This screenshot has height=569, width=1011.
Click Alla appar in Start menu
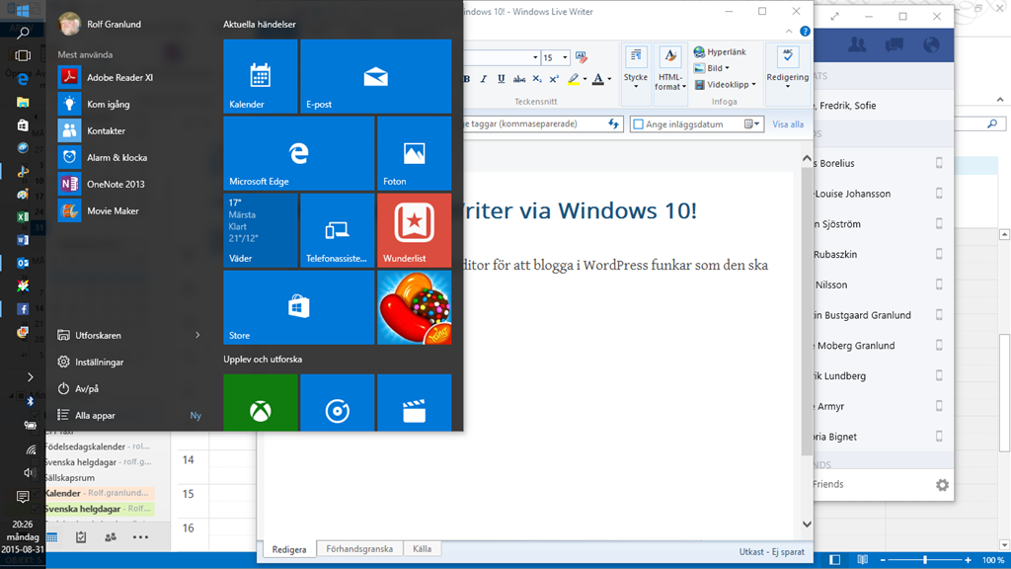96,416
